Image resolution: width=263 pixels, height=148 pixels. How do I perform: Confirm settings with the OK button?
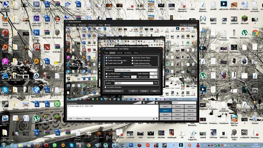[133, 91]
